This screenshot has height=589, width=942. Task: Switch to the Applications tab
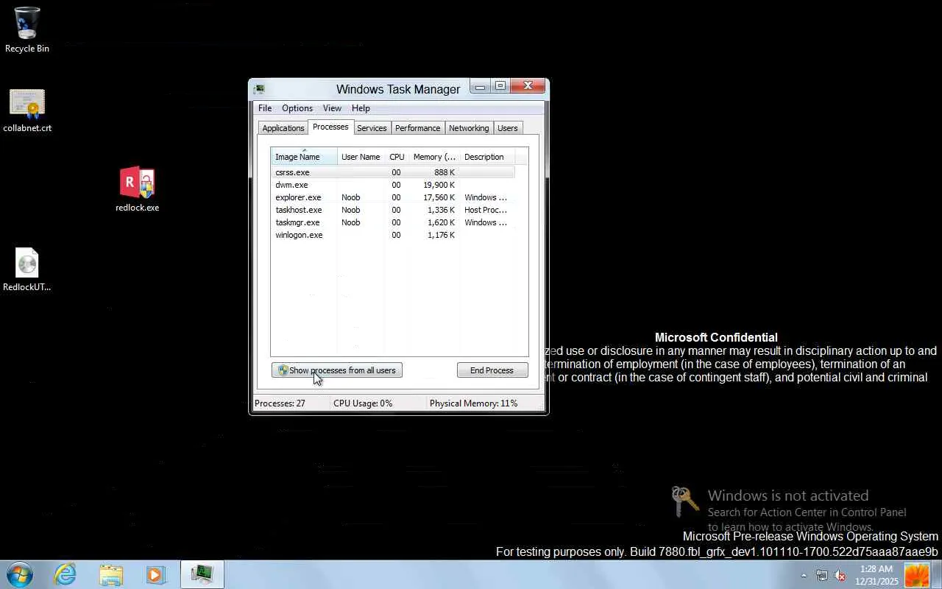pos(283,128)
